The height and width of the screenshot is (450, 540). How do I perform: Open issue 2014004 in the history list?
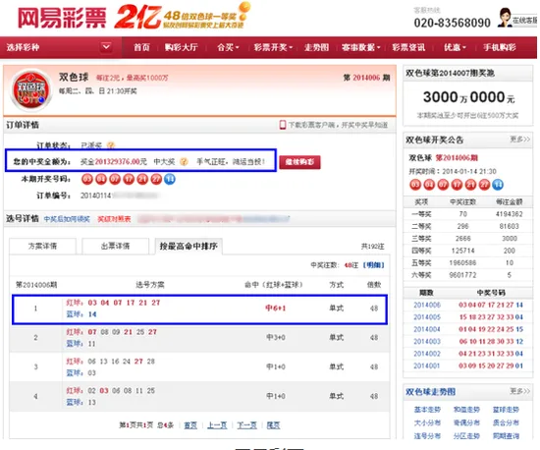(427, 329)
